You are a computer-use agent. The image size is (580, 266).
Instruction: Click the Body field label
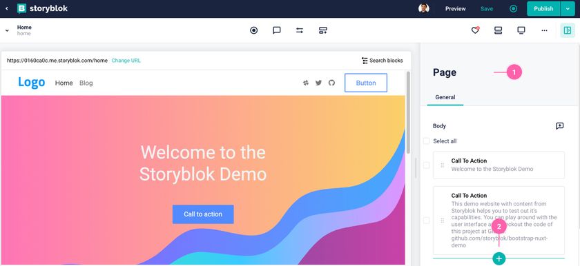(x=439, y=126)
